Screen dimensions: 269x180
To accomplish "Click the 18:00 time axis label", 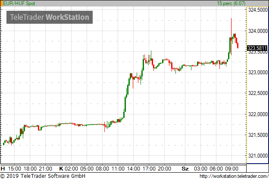I will pos(30,168).
